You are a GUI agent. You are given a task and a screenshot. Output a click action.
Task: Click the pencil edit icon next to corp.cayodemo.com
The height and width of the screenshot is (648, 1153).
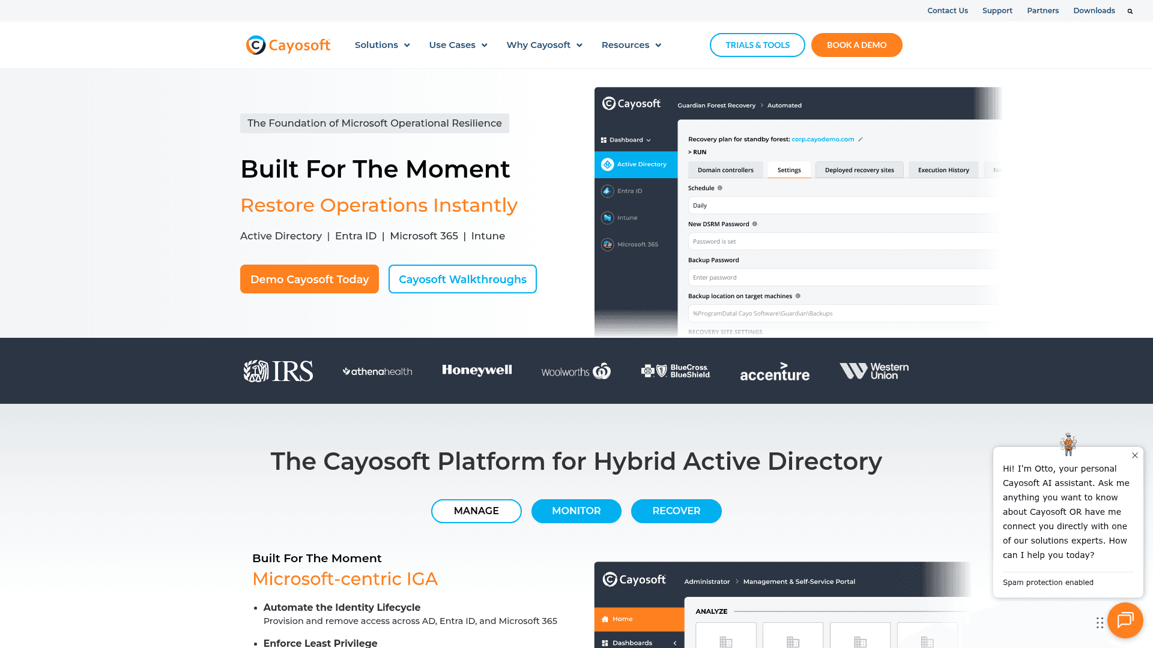860,139
